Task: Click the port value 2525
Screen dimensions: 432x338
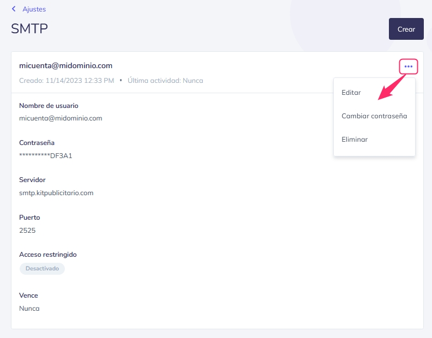Action: point(27,231)
